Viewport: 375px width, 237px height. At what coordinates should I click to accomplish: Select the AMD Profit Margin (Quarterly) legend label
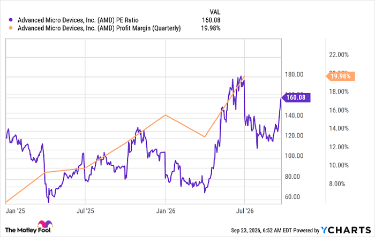pyautogui.click(x=99, y=28)
